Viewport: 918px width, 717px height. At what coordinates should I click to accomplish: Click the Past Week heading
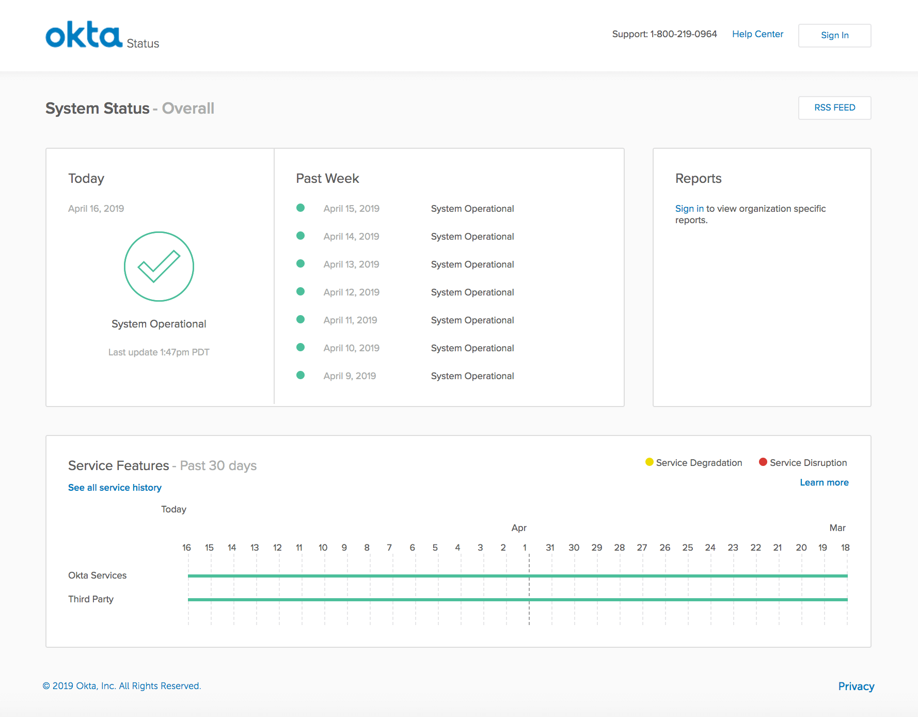coord(327,178)
